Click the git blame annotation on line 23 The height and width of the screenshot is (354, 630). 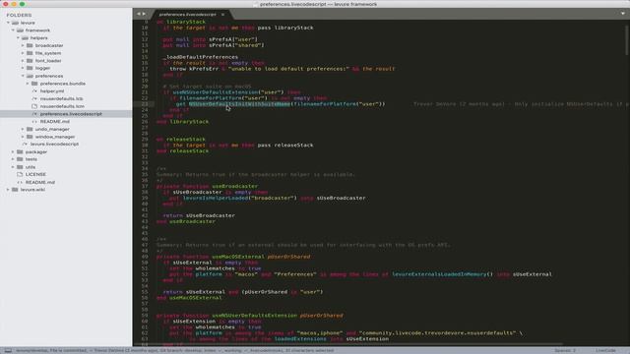pos(521,104)
